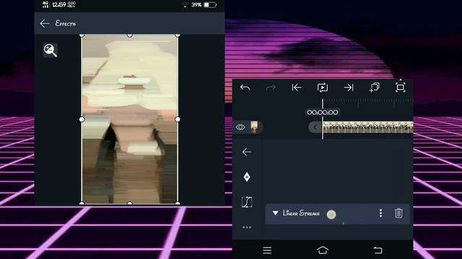462x259 pixels.
Task: Click right-middle handle of preview frame
Action: (x=178, y=119)
